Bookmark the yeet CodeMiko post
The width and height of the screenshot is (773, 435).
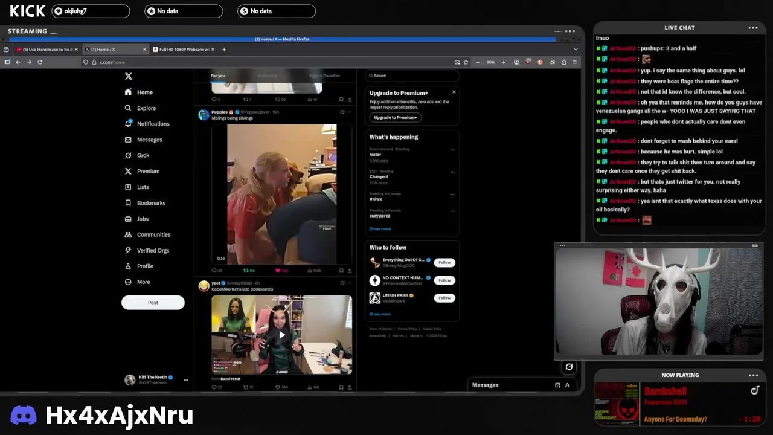tap(341, 387)
